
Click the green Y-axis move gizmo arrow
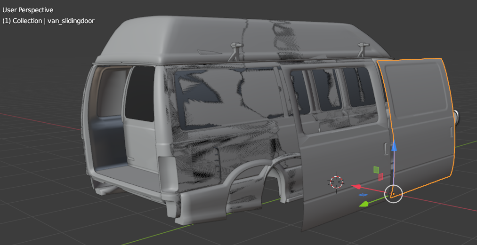pyautogui.click(x=364, y=204)
